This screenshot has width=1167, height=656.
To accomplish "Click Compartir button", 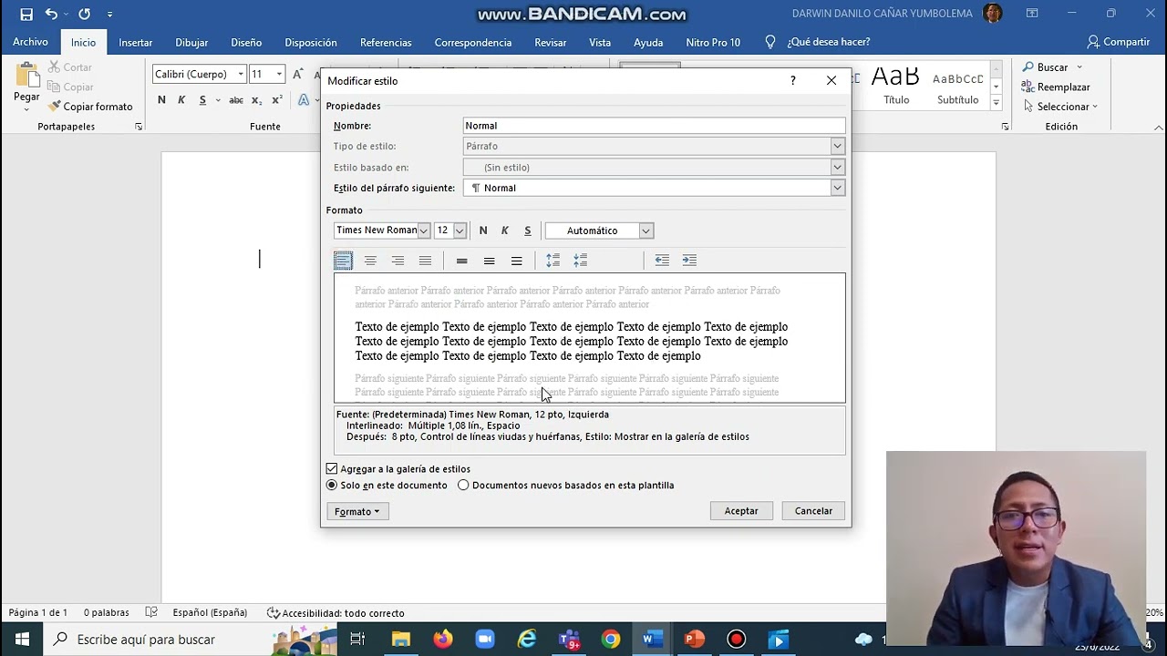I will pyautogui.click(x=1119, y=42).
